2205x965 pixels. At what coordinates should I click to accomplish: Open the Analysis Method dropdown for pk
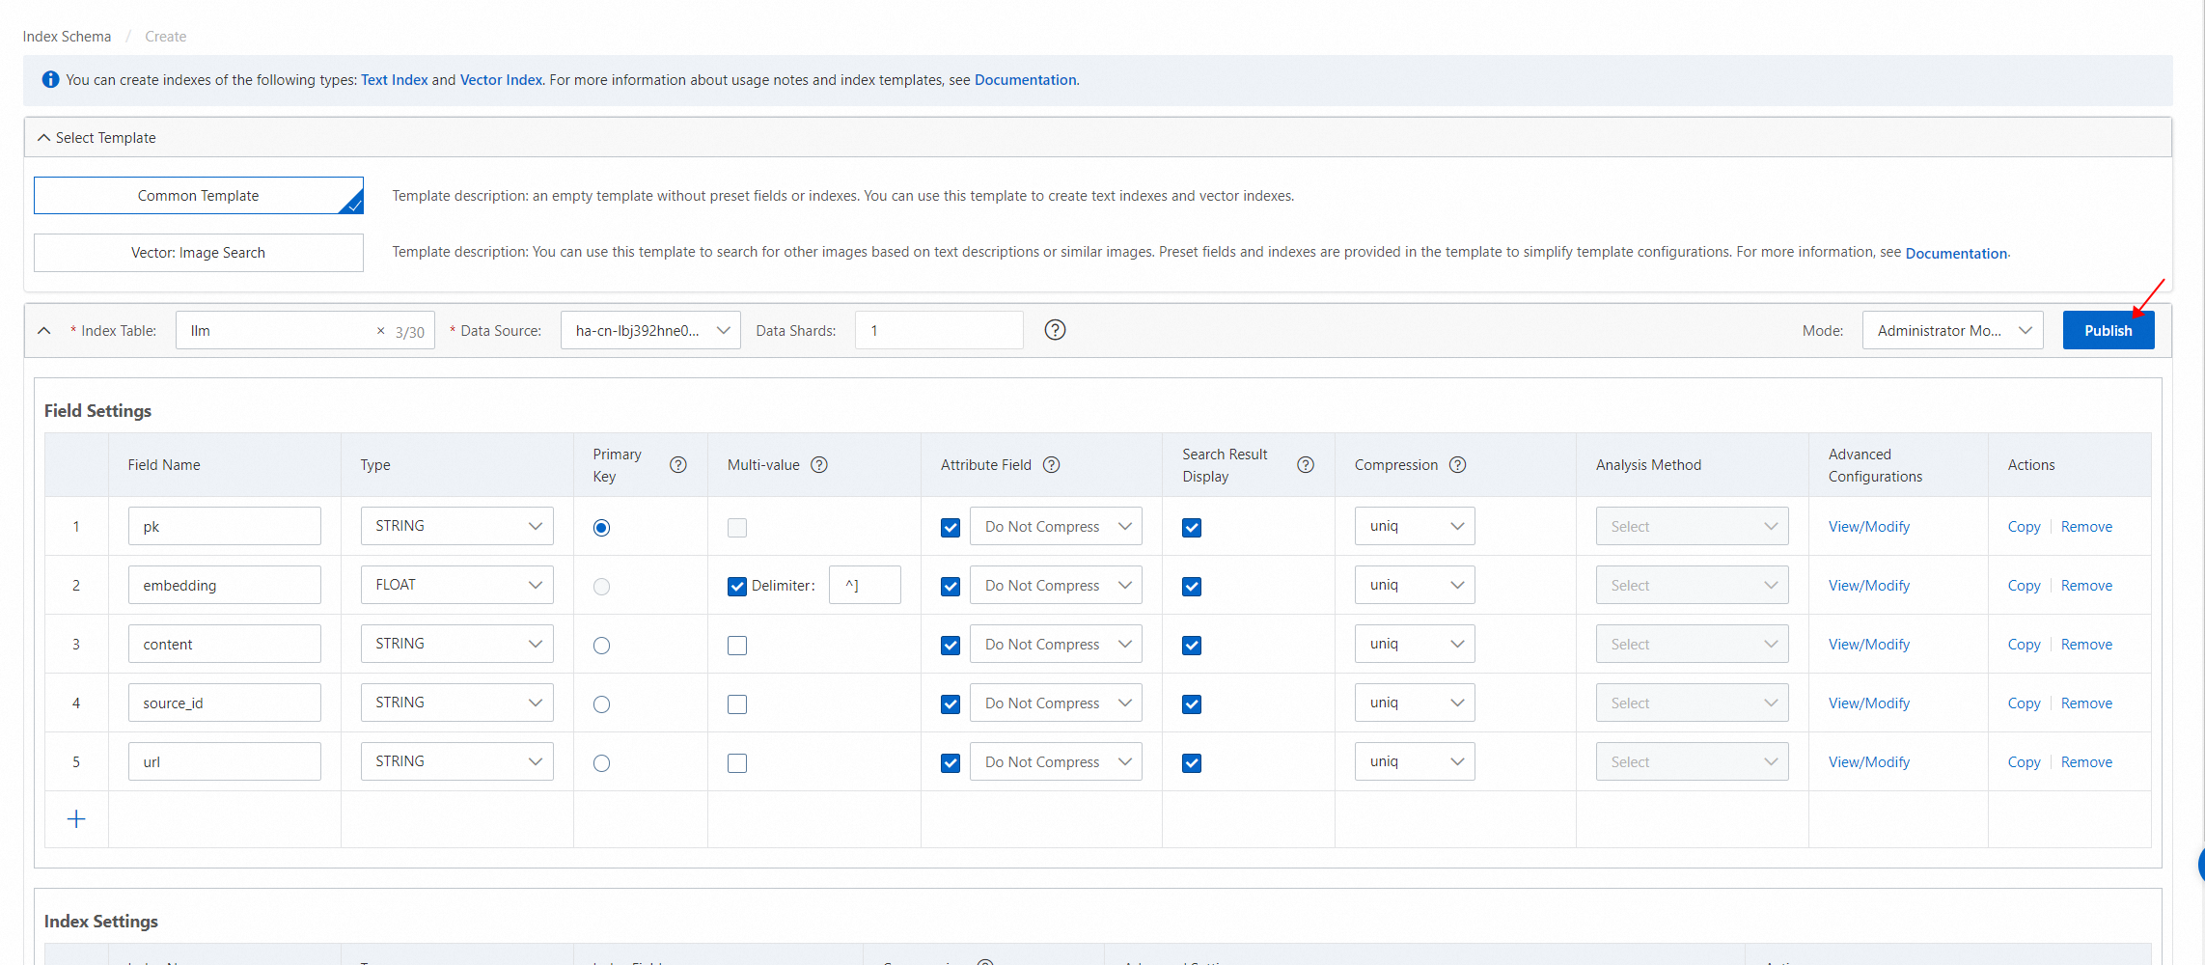[1692, 526]
